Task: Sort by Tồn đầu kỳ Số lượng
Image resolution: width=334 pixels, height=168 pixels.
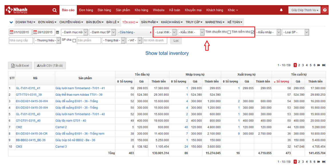Action: (x=125, y=81)
